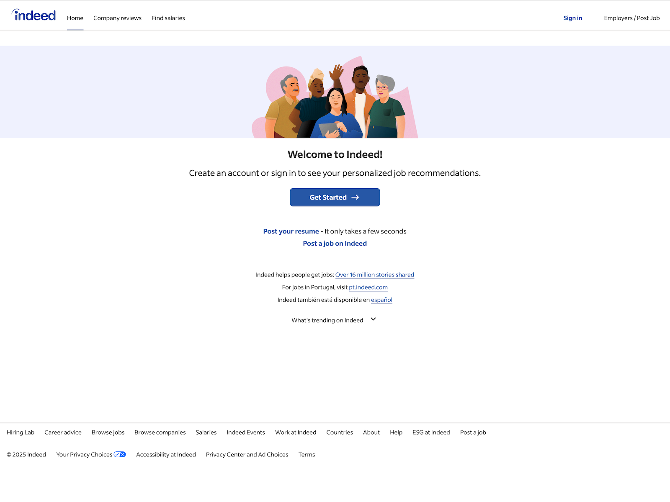Switch to español link
670x502 pixels.
coord(381,300)
